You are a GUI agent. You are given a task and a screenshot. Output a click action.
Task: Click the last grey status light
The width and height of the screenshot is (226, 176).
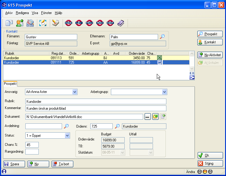[210, 172]
